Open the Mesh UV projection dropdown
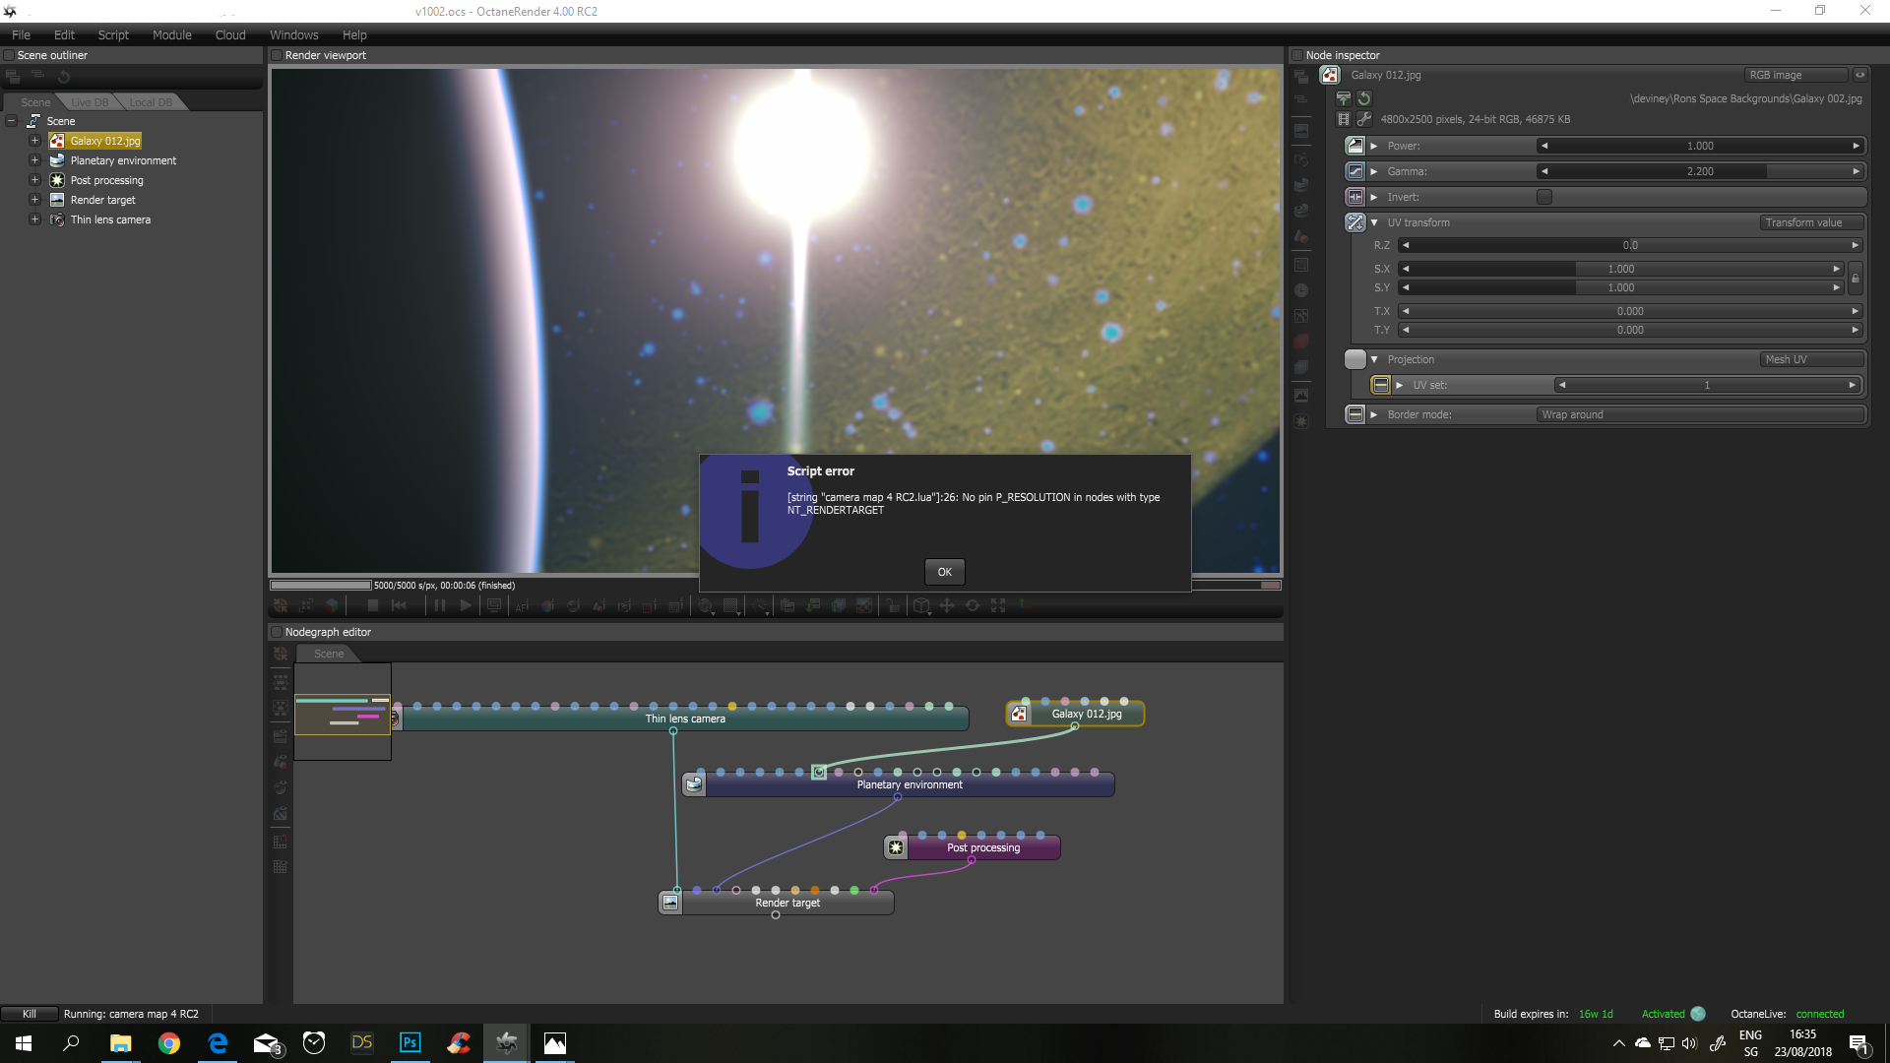The image size is (1890, 1063). click(x=1810, y=359)
